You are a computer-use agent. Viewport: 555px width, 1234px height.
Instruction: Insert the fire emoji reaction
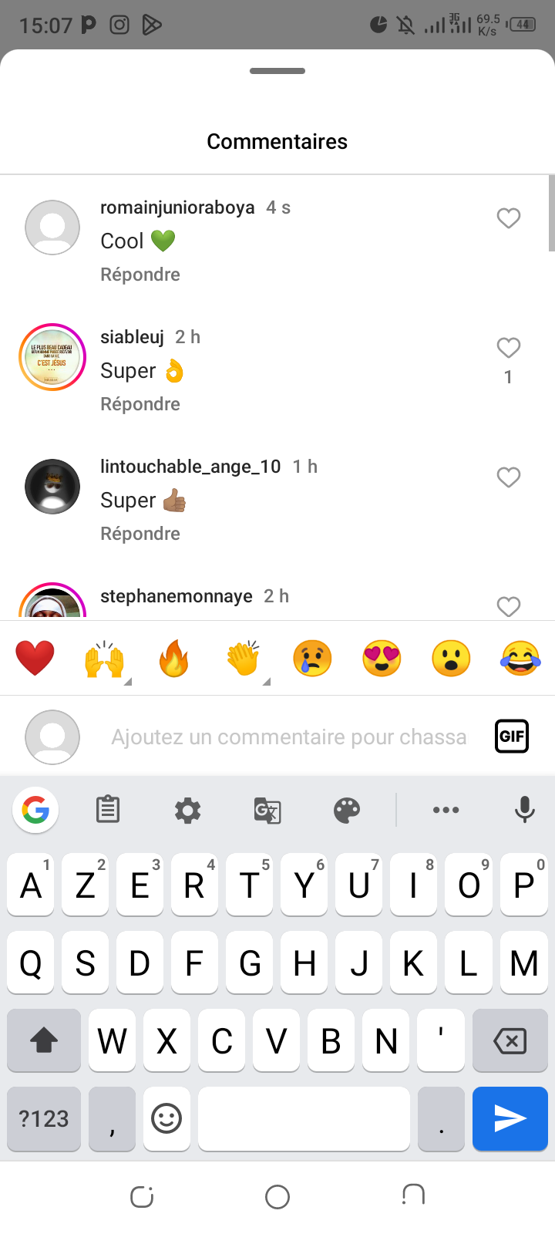point(173,659)
